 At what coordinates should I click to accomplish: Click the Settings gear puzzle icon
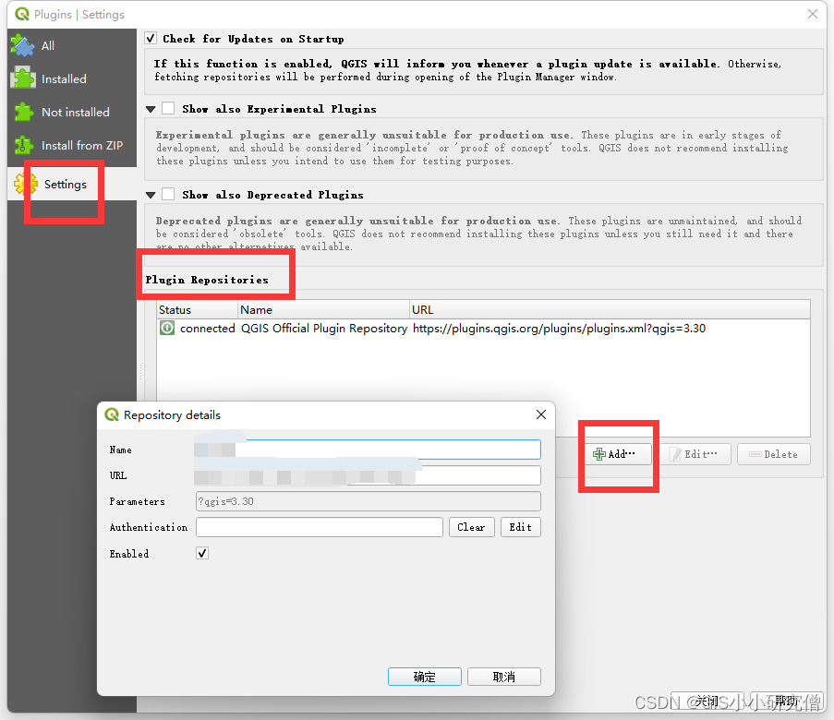pos(26,184)
